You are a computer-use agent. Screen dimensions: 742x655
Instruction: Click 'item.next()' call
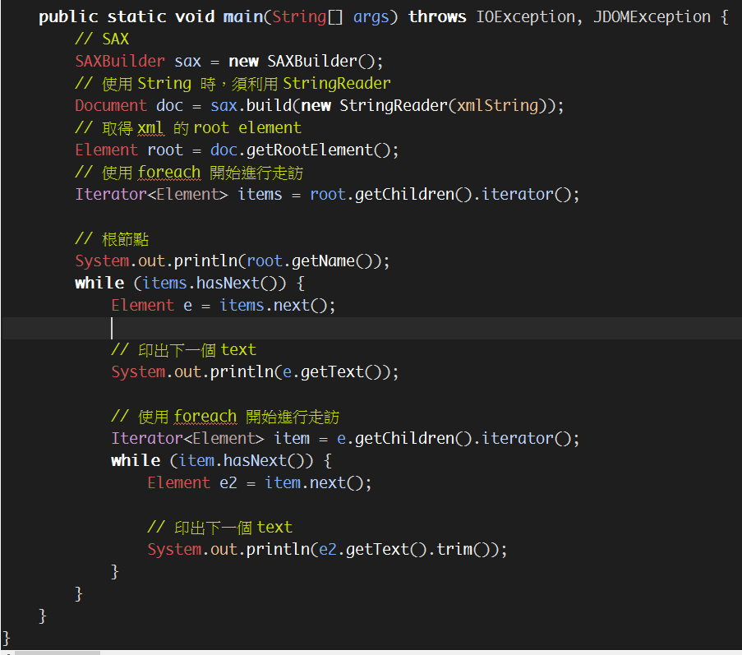[314, 482]
